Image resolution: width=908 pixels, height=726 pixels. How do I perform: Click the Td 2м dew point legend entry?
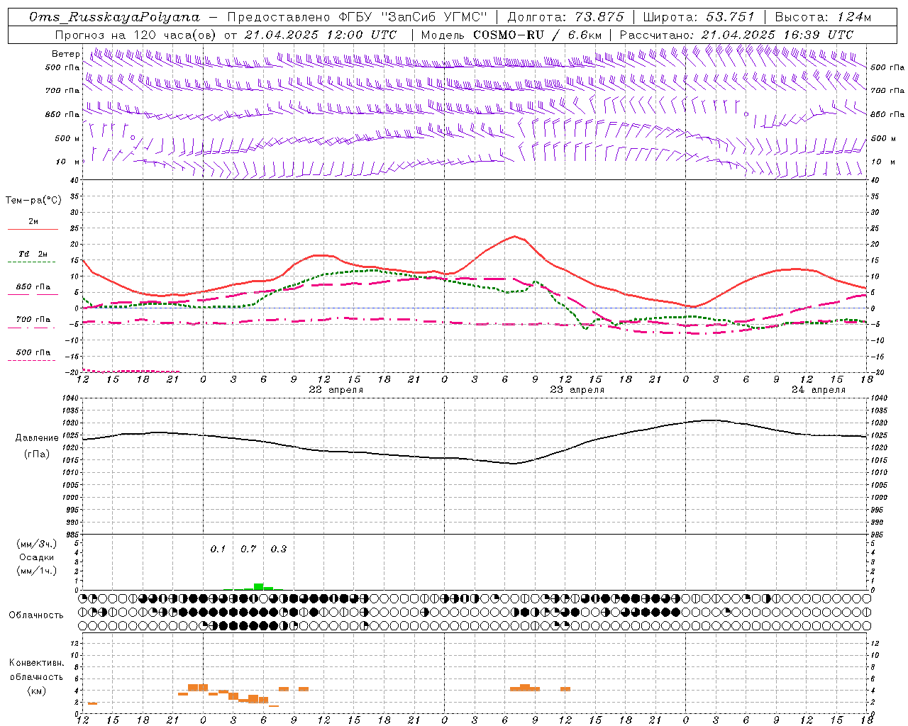point(33,254)
